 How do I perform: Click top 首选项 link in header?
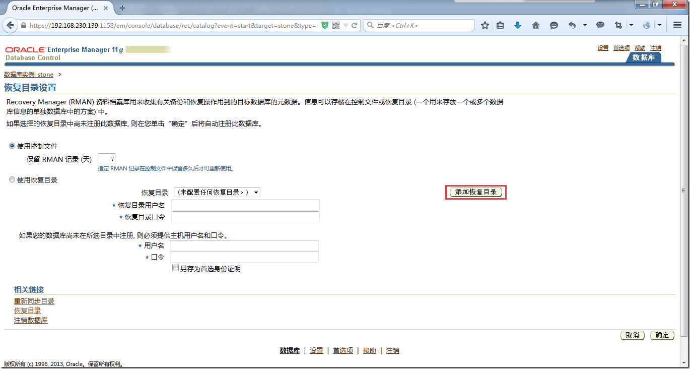622,48
